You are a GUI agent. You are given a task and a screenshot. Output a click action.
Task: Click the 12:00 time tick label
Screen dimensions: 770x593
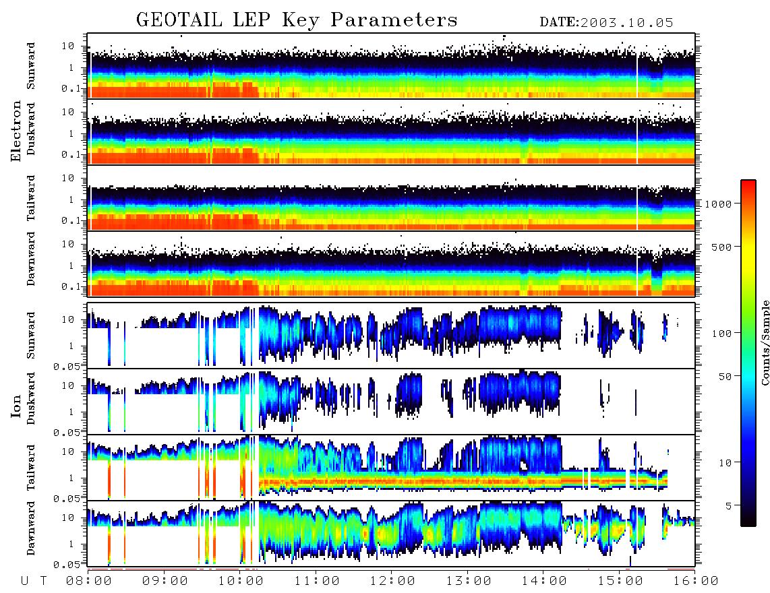coord(392,581)
